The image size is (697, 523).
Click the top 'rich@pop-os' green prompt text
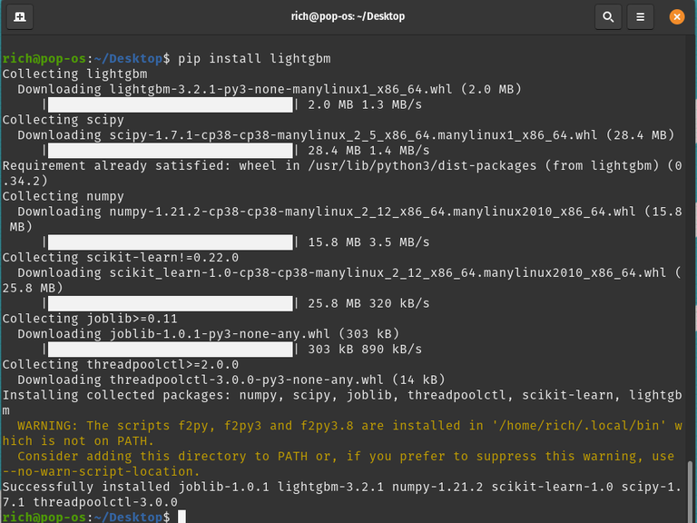[44, 59]
